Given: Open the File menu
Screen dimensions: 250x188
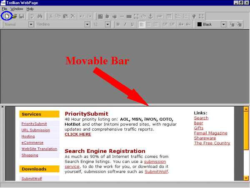Looking at the screenshot, I should [4, 9].
